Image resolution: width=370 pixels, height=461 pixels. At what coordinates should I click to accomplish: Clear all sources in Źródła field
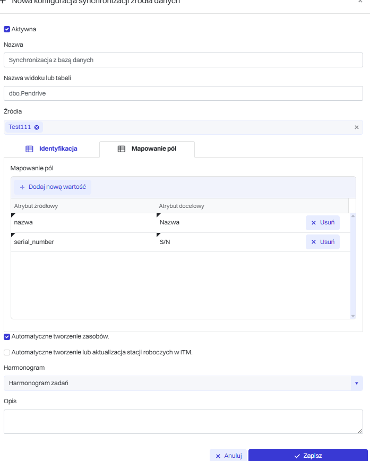point(356,127)
